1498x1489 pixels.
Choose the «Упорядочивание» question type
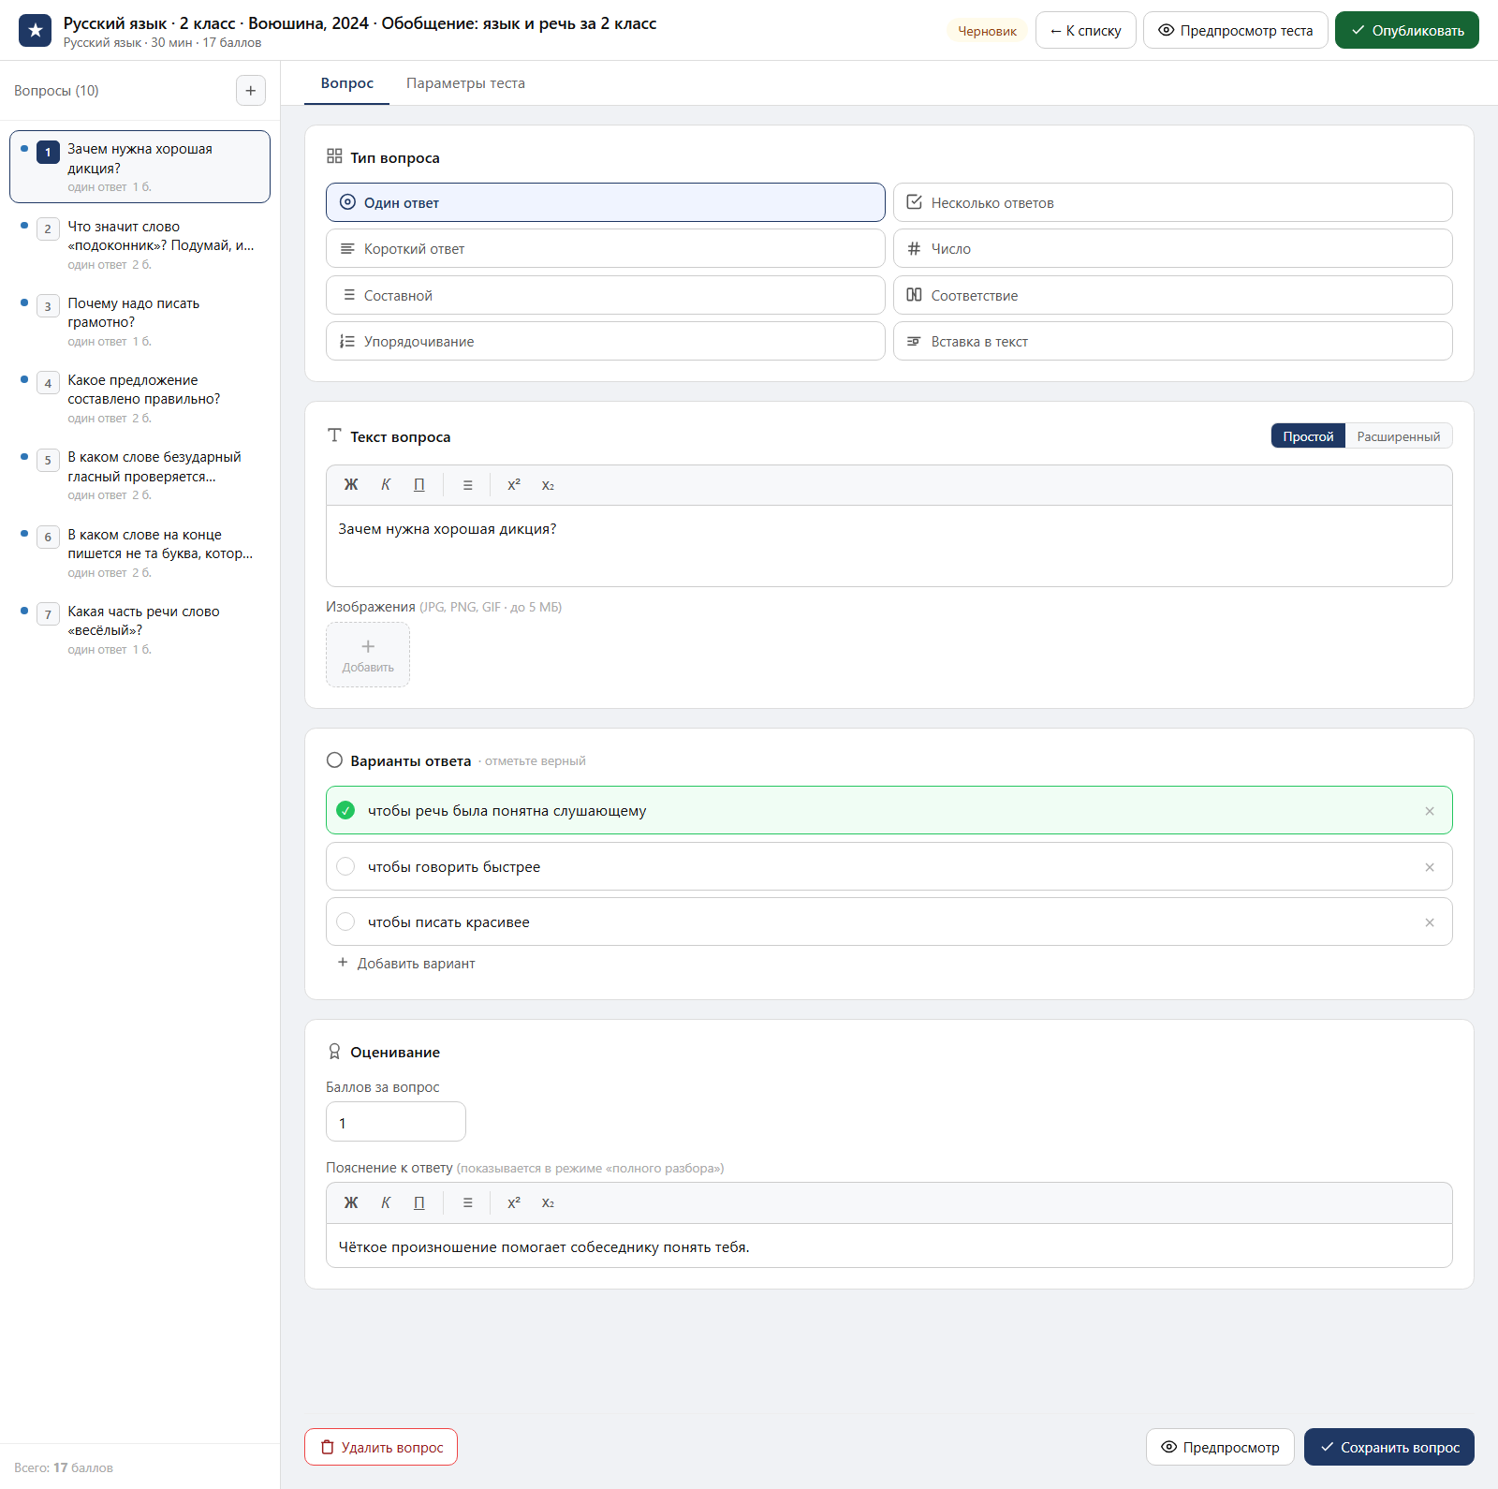[605, 342]
